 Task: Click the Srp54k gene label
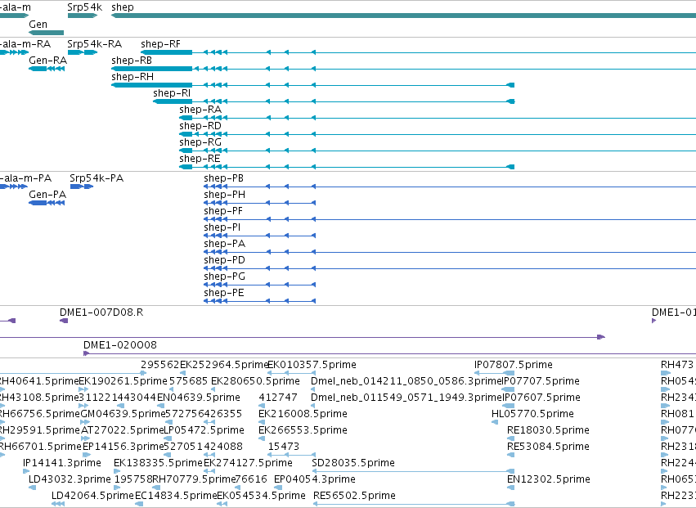(x=84, y=7)
